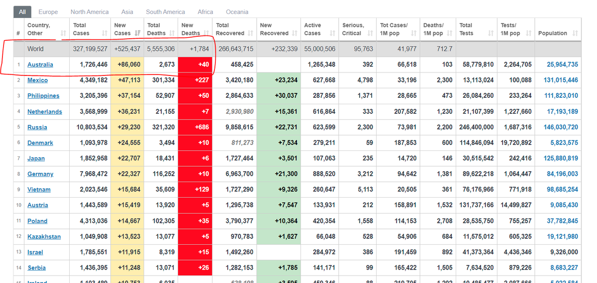
Task: Open Austria population link 9,085,430
Action: click(x=564, y=205)
